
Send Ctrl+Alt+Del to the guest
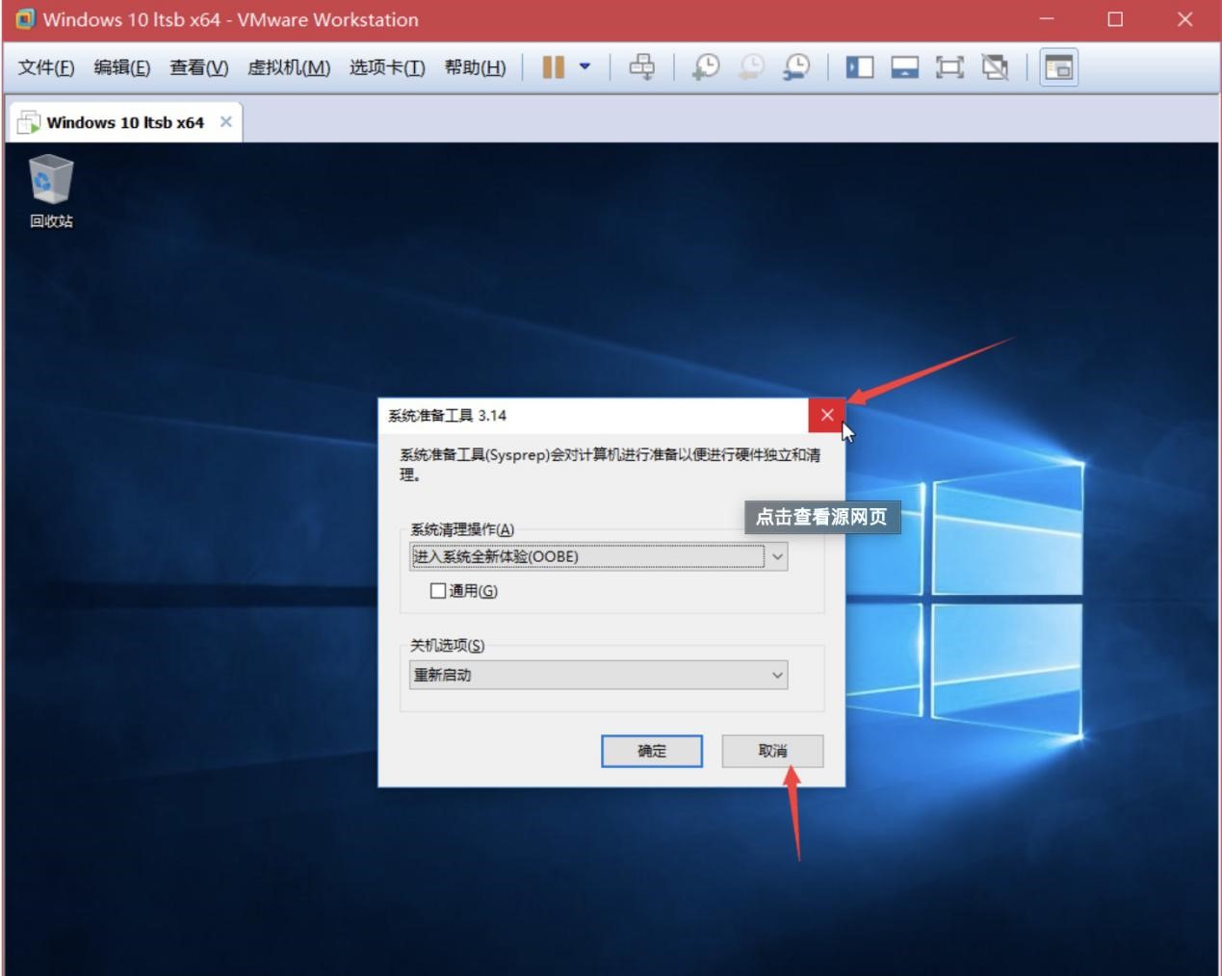(x=643, y=67)
